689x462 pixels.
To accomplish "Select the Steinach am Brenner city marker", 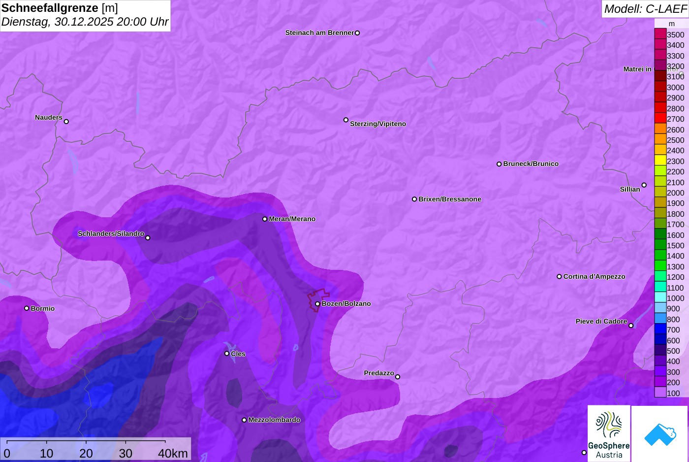I will [x=357, y=33].
